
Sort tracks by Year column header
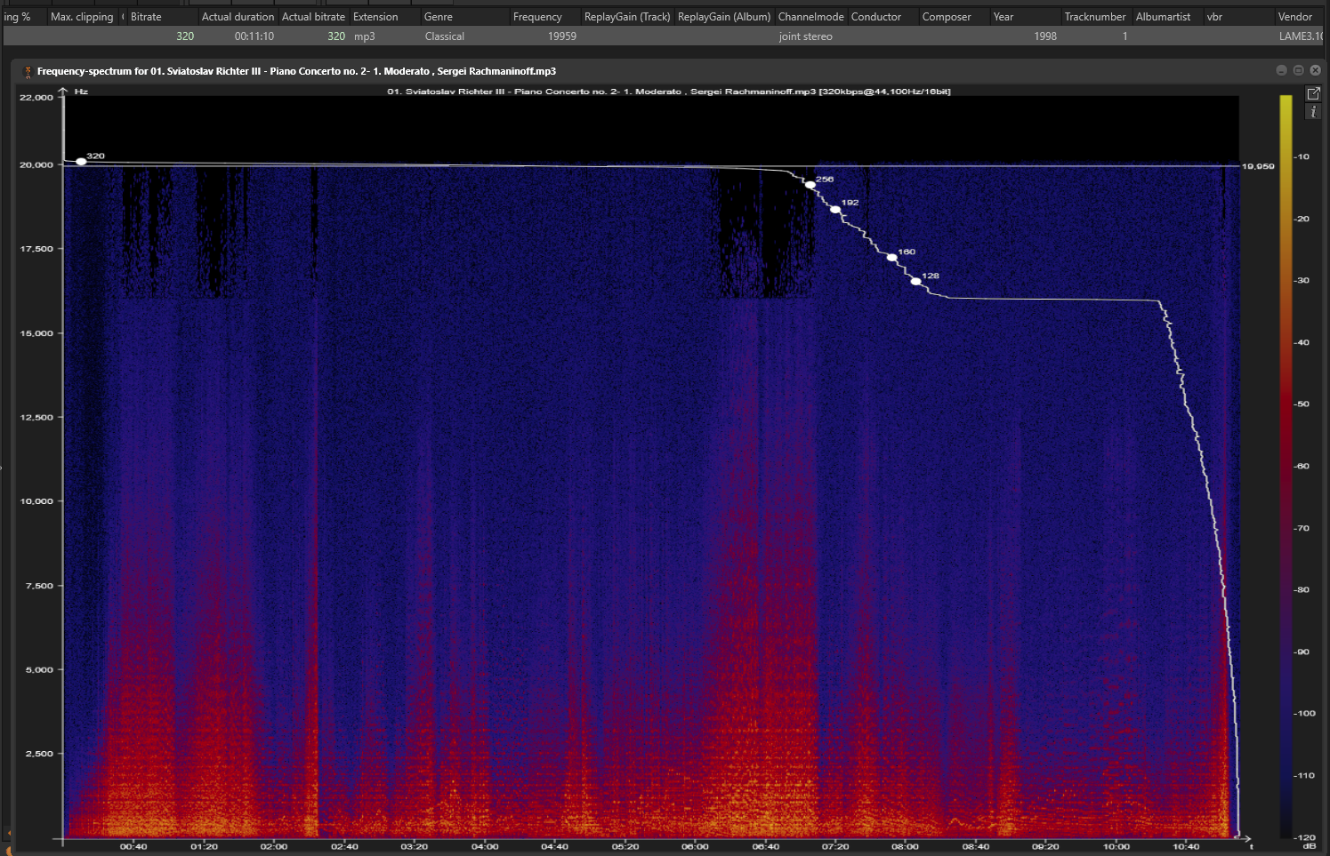coord(1004,17)
